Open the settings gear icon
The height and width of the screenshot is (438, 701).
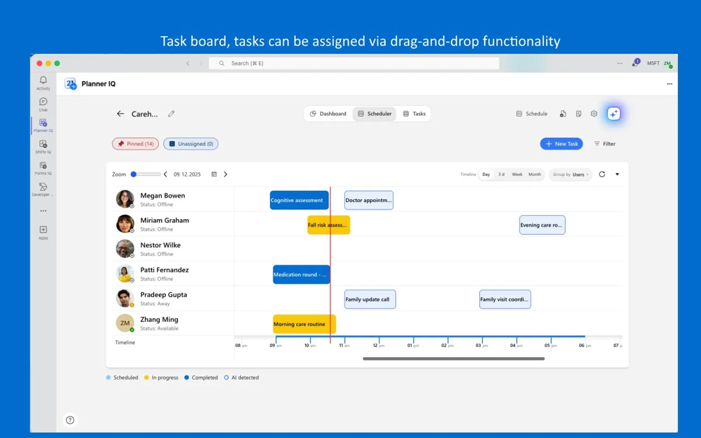click(x=594, y=113)
